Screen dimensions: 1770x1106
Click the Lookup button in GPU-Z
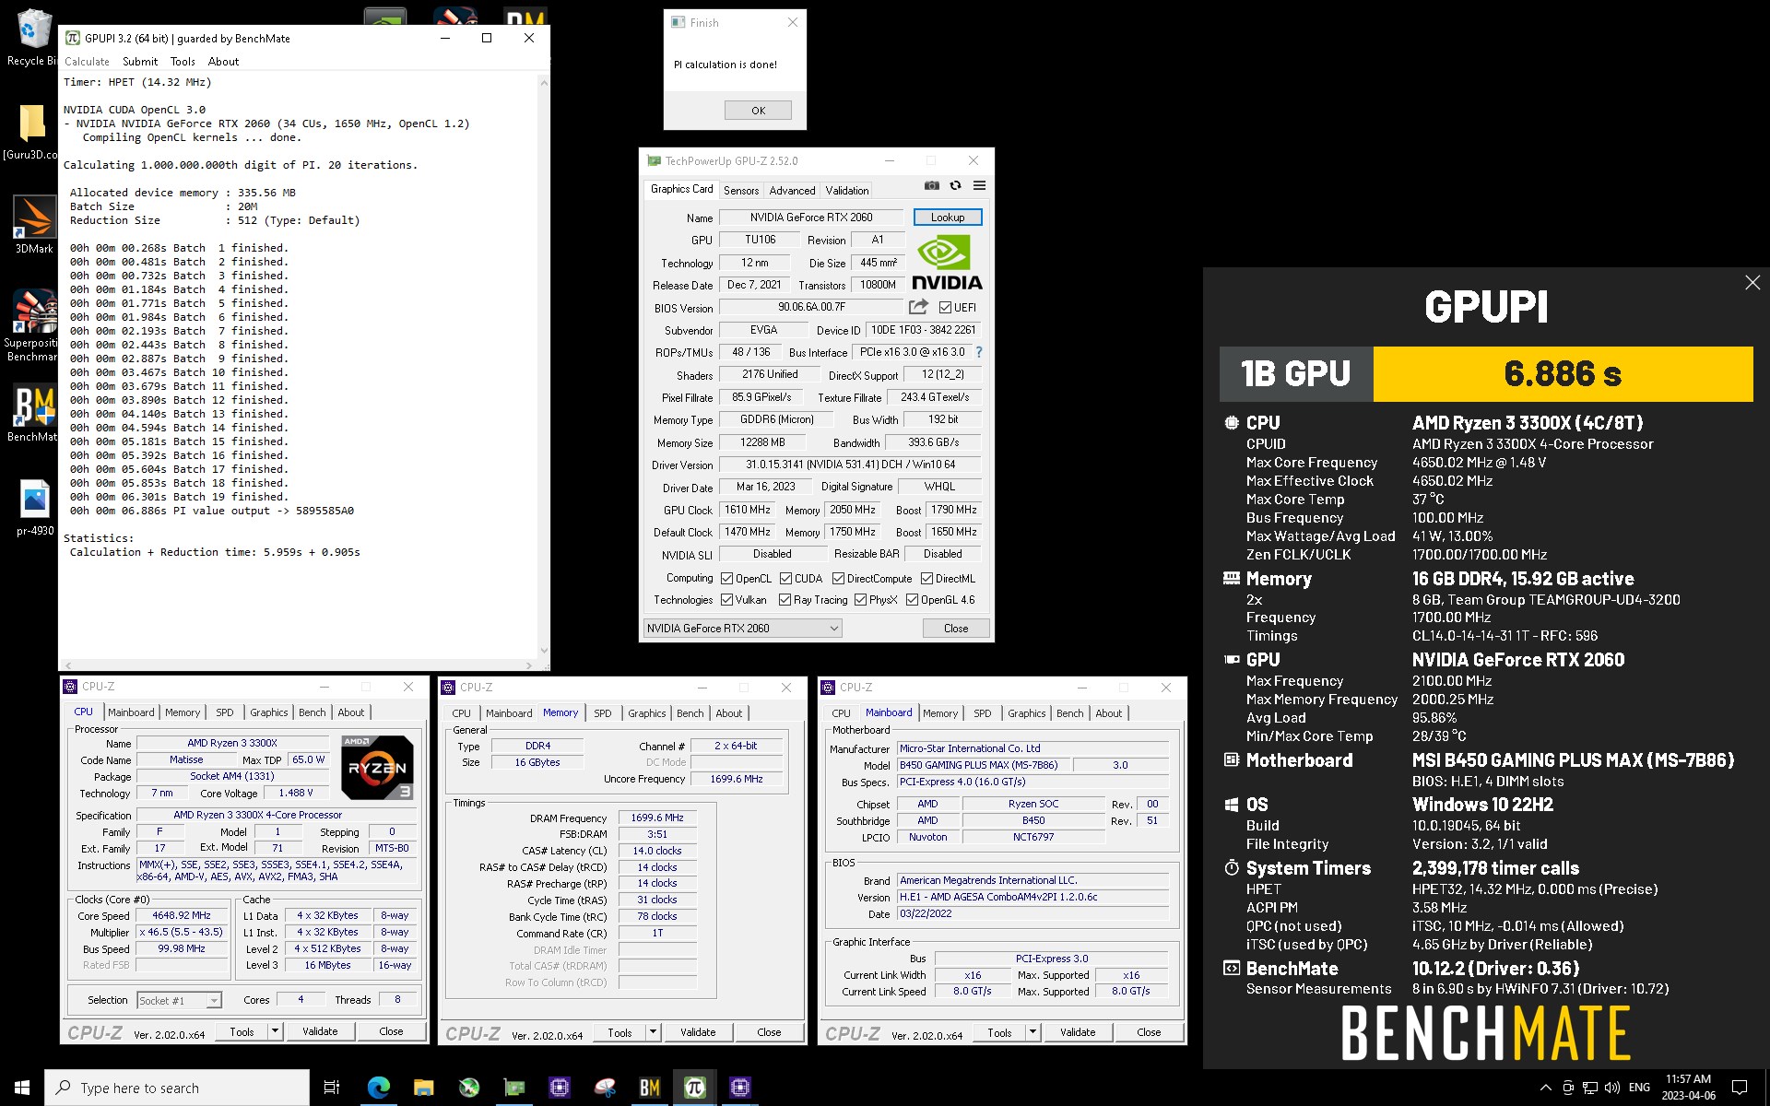pyautogui.click(x=948, y=218)
